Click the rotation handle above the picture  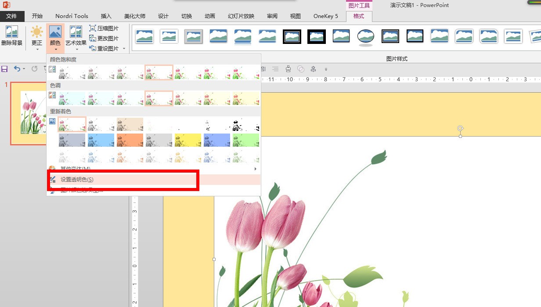click(460, 128)
